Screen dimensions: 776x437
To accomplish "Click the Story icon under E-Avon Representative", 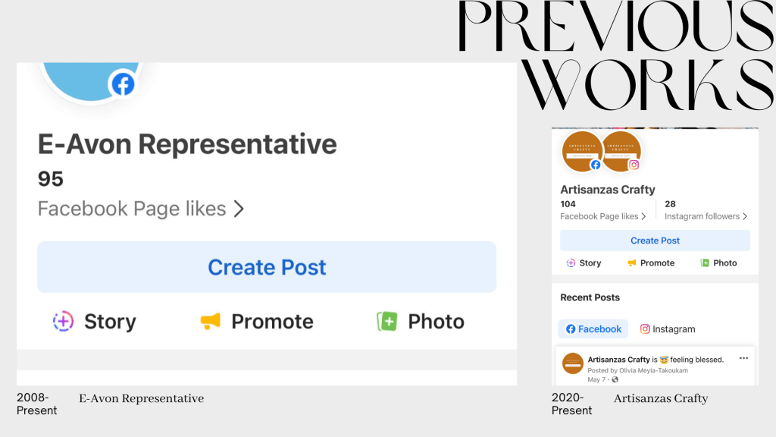I will [64, 322].
